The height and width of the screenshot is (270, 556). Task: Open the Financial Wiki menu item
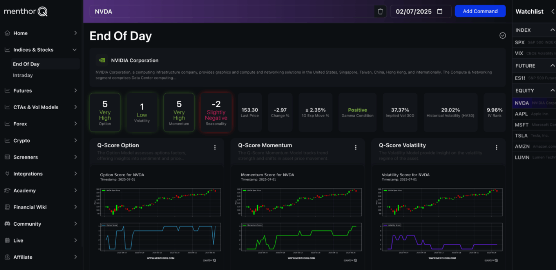(x=41, y=207)
